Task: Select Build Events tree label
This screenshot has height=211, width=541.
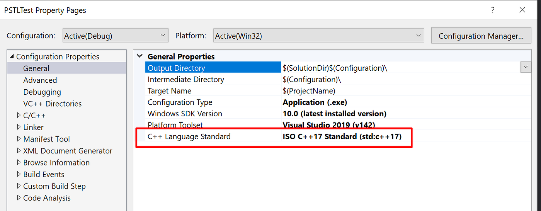Action: [44, 174]
